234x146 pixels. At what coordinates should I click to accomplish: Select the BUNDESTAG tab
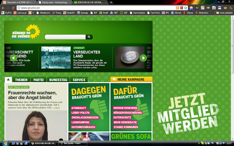pos(58,80)
